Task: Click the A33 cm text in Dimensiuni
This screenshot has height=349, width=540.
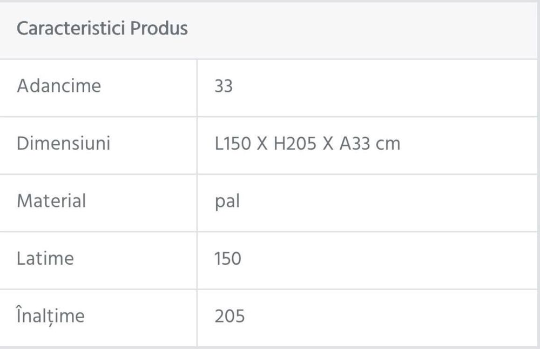Action: click(x=370, y=143)
